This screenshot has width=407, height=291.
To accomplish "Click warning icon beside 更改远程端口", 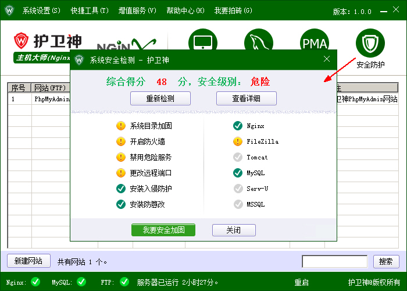I will tap(121, 173).
